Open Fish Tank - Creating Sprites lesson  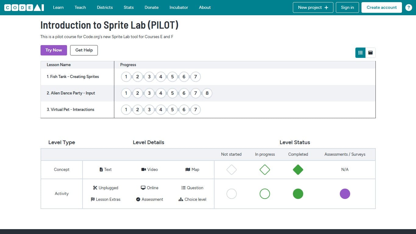coord(73,77)
